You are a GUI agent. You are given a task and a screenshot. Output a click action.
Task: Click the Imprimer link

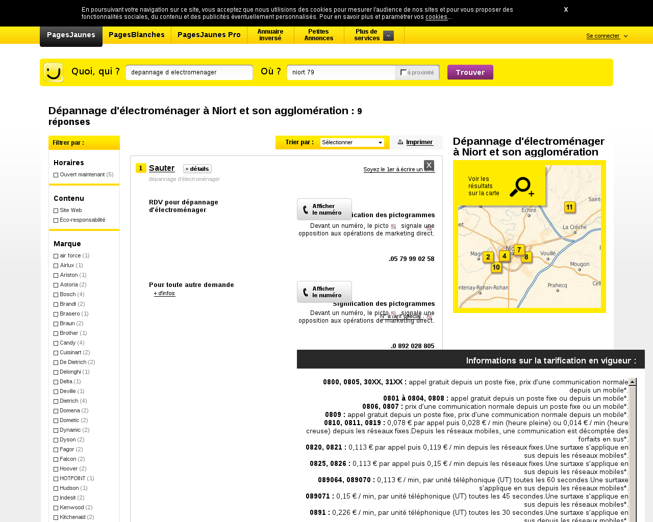(419, 143)
